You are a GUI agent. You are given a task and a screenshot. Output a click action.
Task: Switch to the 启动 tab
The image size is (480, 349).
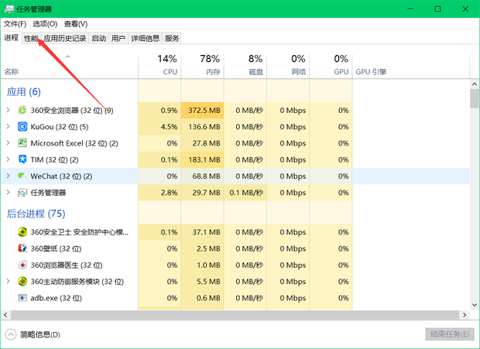click(98, 38)
